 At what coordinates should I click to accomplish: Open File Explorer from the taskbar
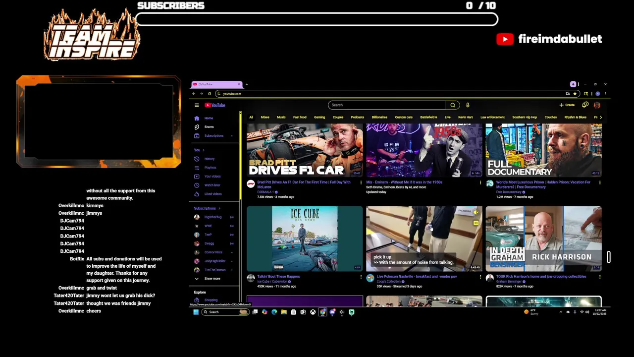point(284,312)
